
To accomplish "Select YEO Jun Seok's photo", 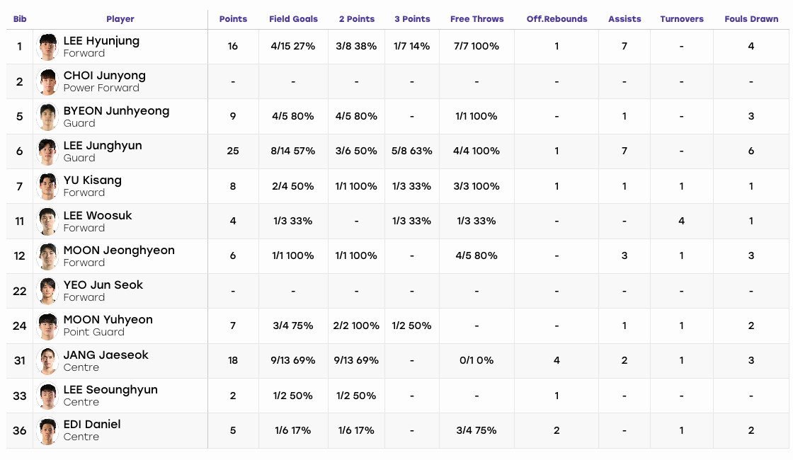I will (x=47, y=291).
